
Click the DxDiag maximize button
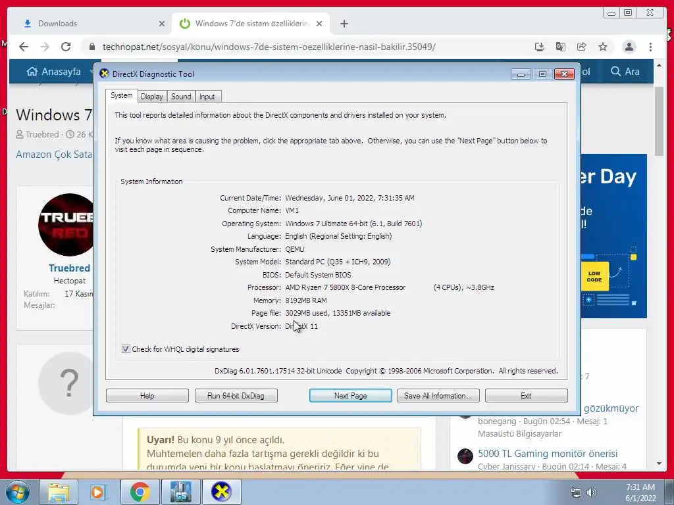pyautogui.click(x=542, y=74)
